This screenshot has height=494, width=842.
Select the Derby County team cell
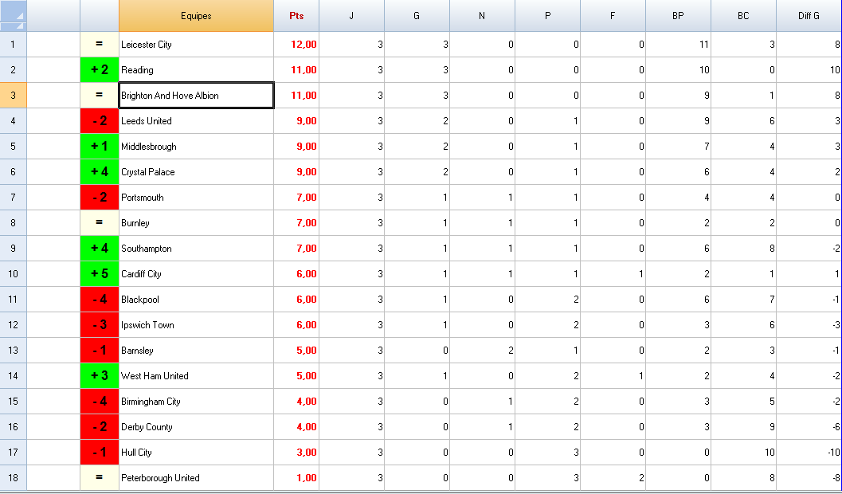196,427
